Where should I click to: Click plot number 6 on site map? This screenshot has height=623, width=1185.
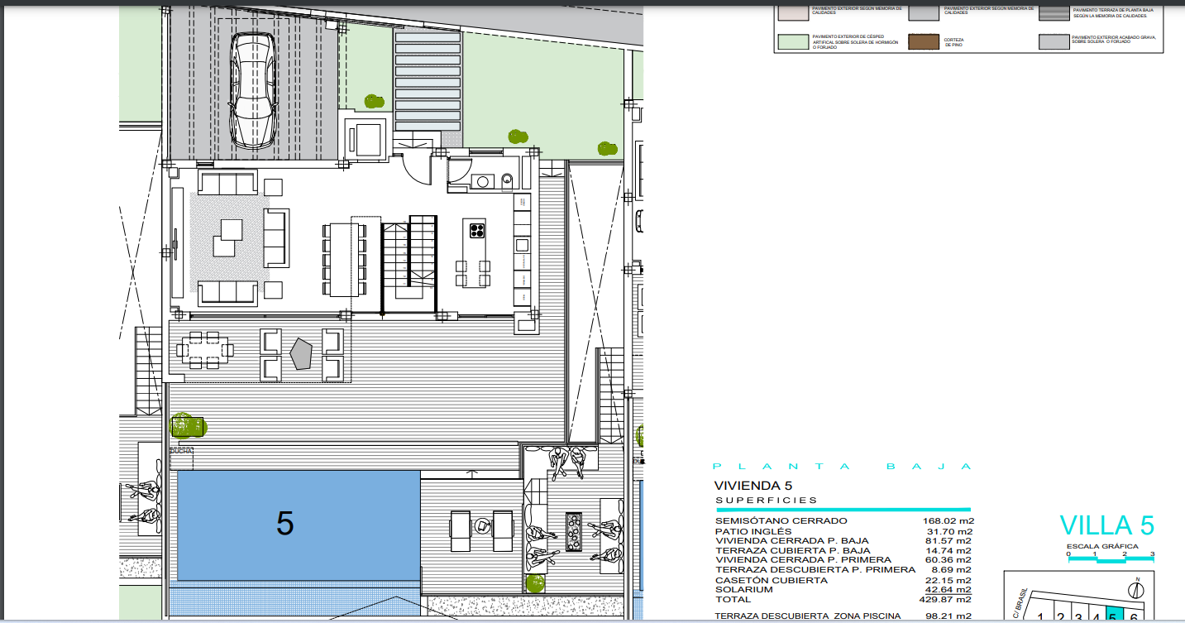[1134, 617]
